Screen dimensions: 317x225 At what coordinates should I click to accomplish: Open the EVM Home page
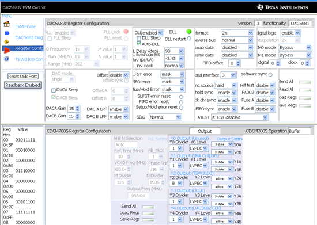click(25, 26)
